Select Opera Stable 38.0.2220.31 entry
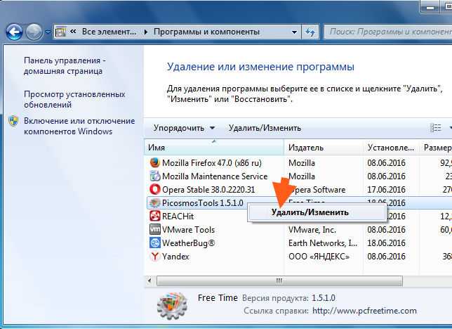Image resolution: width=452 pixels, height=329 pixels. [x=298, y=190]
